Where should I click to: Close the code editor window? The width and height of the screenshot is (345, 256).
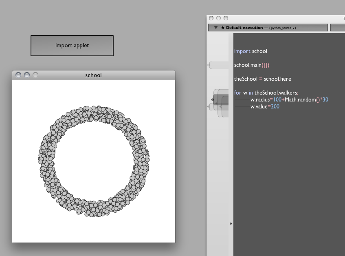click(x=211, y=18)
